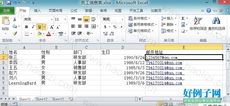Open email link in row 李四
The height and width of the screenshot is (106, 230).
click(164, 63)
